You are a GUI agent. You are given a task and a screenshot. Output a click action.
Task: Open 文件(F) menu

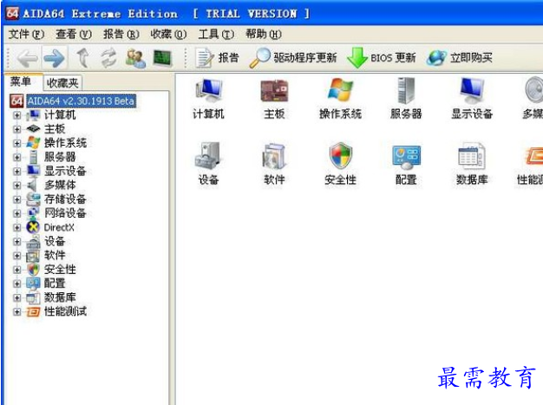pyautogui.click(x=26, y=35)
